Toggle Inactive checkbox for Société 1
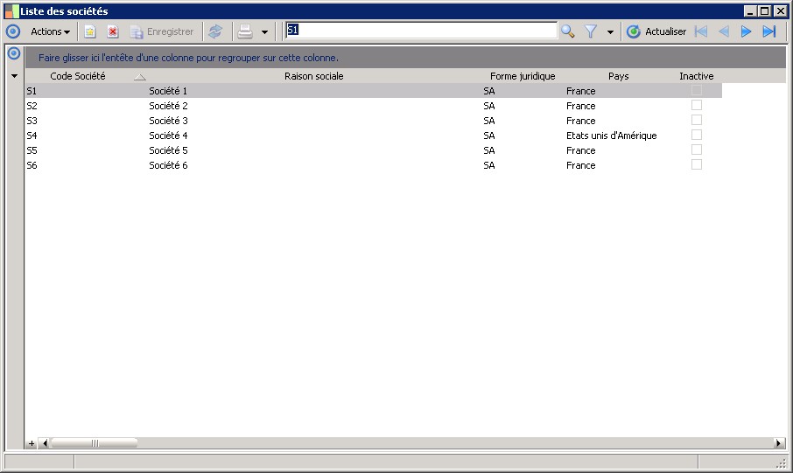This screenshot has width=793, height=473. 697,90
